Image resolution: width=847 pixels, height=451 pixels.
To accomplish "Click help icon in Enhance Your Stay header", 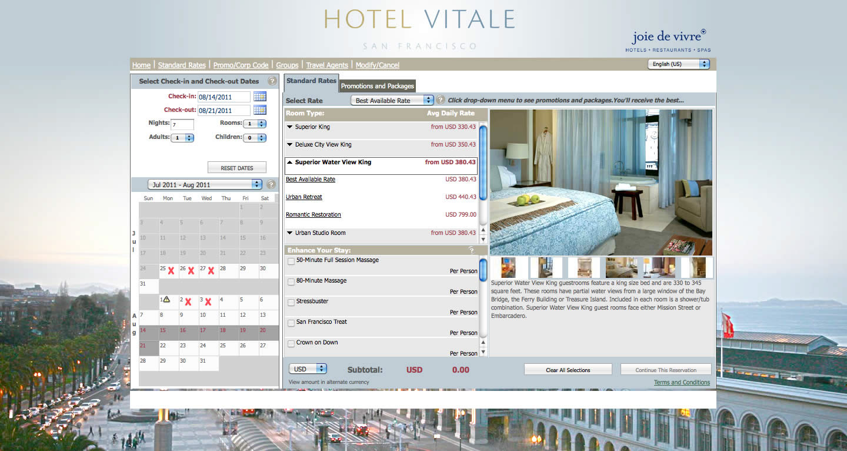I will tap(471, 250).
